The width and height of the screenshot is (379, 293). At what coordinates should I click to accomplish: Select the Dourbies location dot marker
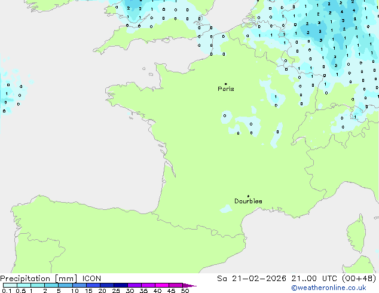(x=248, y=196)
